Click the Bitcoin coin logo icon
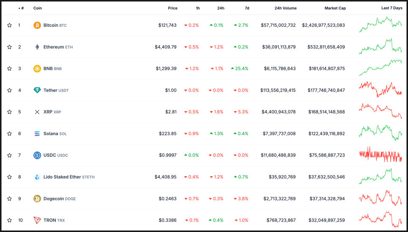This screenshot has height=232, width=408. tap(37, 25)
